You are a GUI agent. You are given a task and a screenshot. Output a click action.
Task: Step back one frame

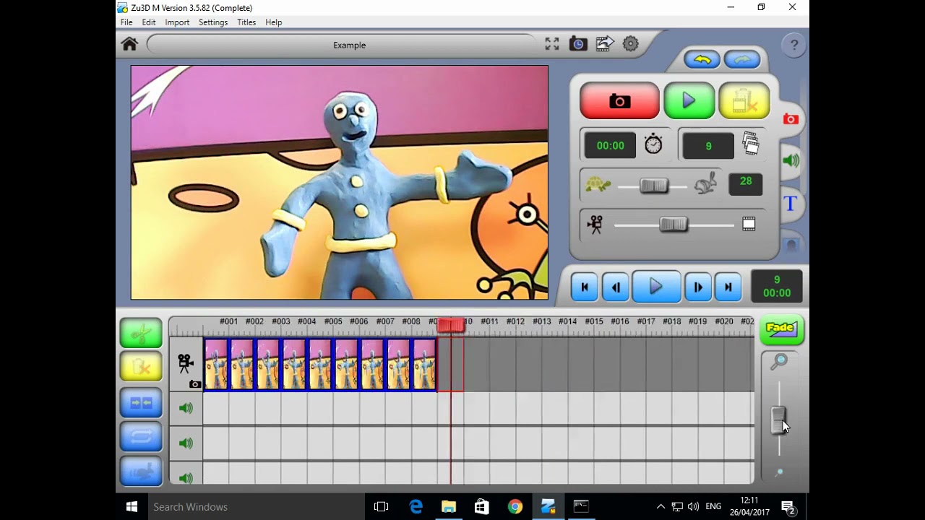(x=616, y=287)
